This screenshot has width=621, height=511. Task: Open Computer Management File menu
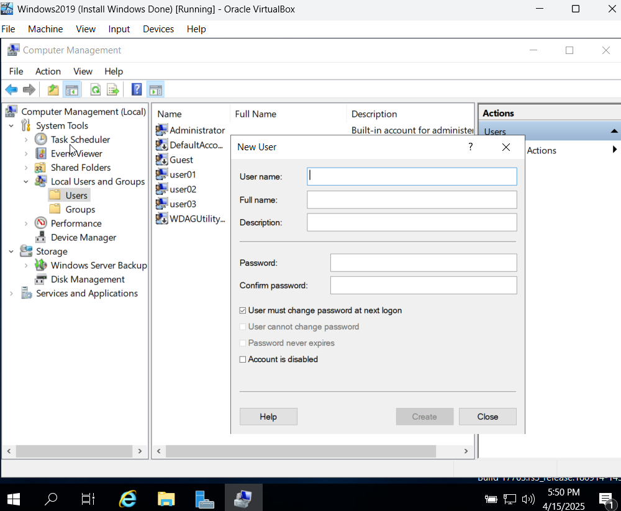pyautogui.click(x=16, y=71)
